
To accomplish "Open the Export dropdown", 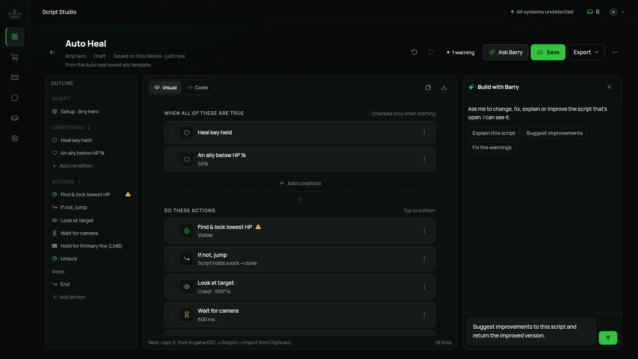I will pyautogui.click(x=587, y=52).
